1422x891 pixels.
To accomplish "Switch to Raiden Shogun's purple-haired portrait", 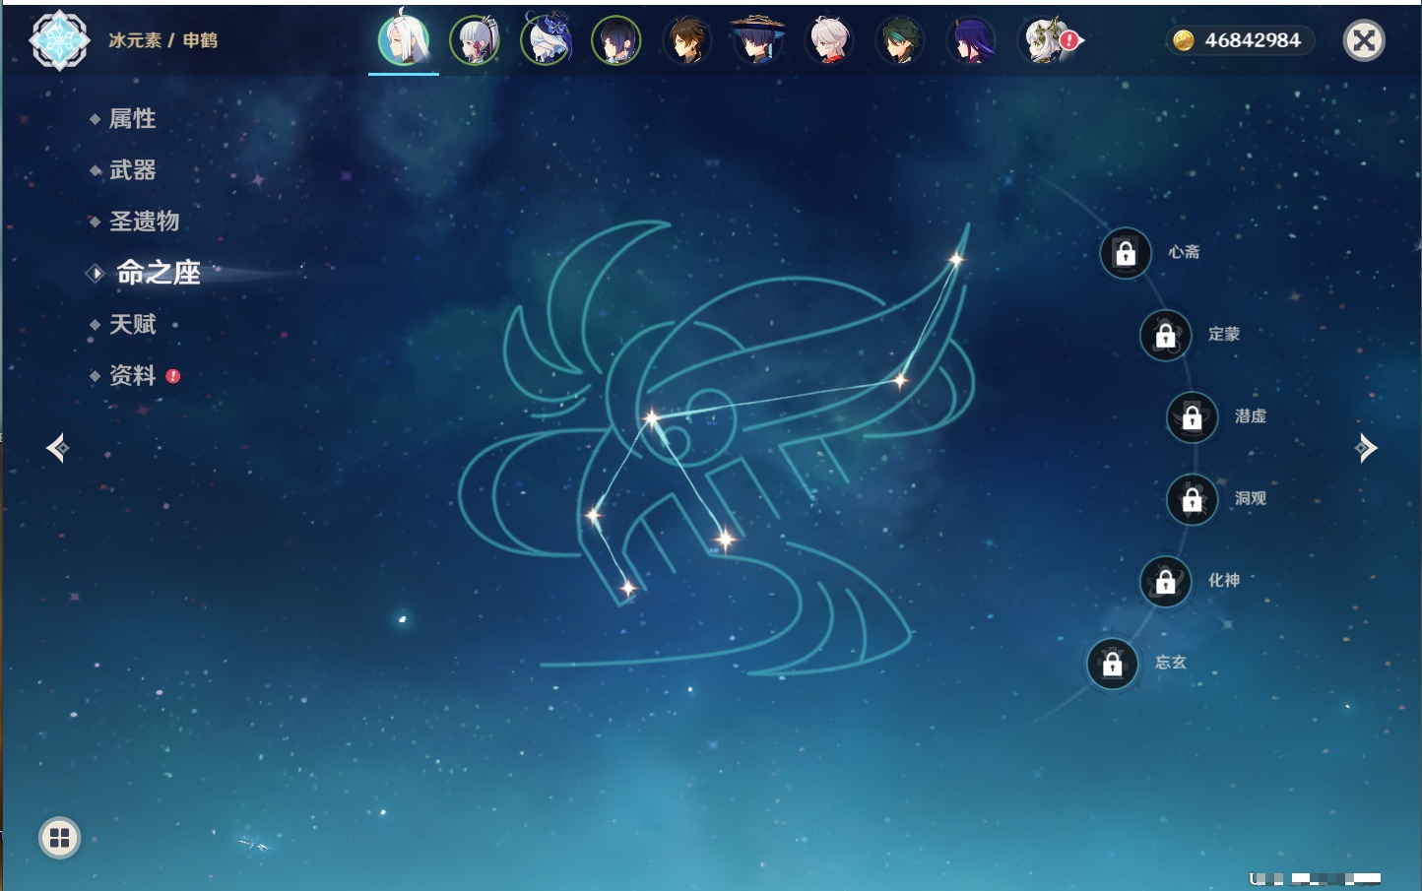I will click(x=971, y=41).
